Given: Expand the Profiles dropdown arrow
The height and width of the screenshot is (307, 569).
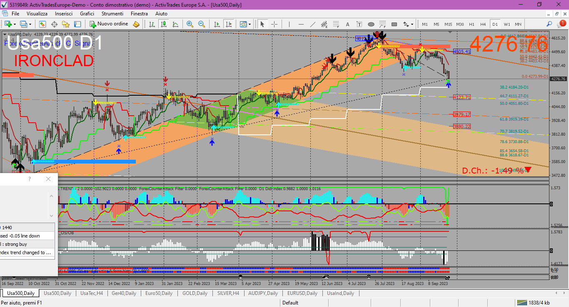Looking at the screenshot, I should pos(30,24).
